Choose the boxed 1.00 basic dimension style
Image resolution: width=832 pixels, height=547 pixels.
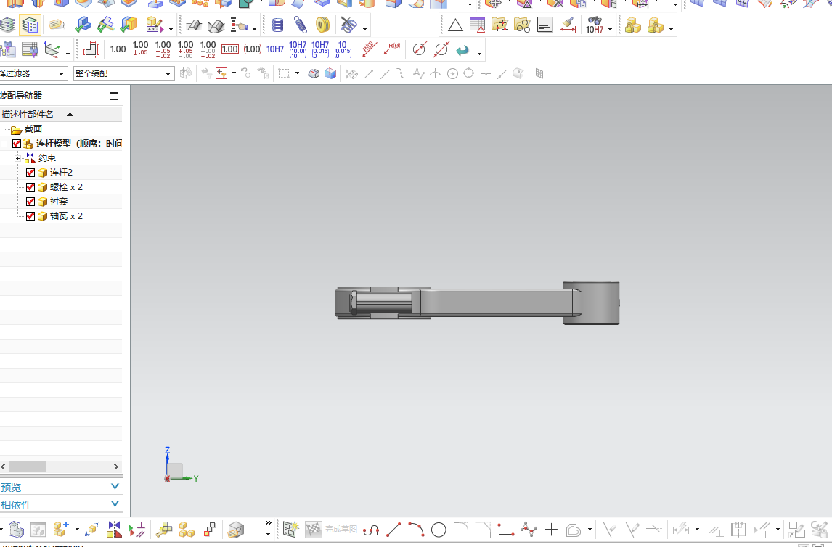click(x=229, y=49)
